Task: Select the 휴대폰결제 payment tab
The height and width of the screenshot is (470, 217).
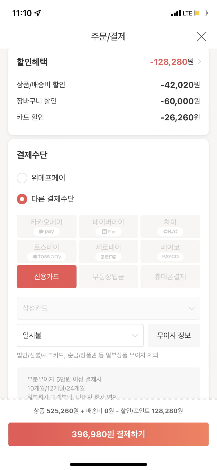Action: click(x=170, y=277)
